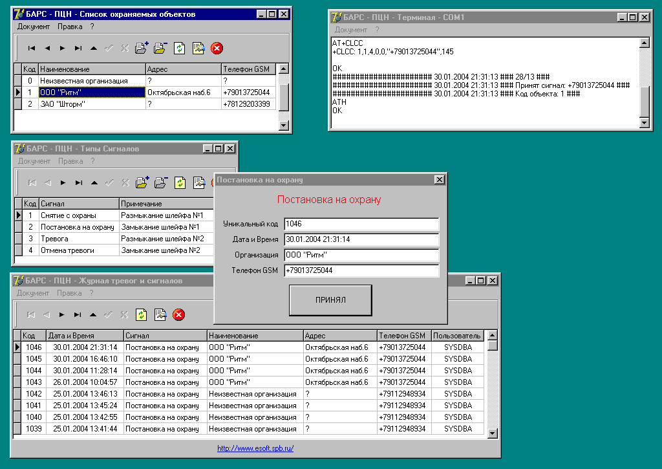This screenshot has height=469, width=662.
Task: Click report icon in objects list toolbar
Action: 198,48
